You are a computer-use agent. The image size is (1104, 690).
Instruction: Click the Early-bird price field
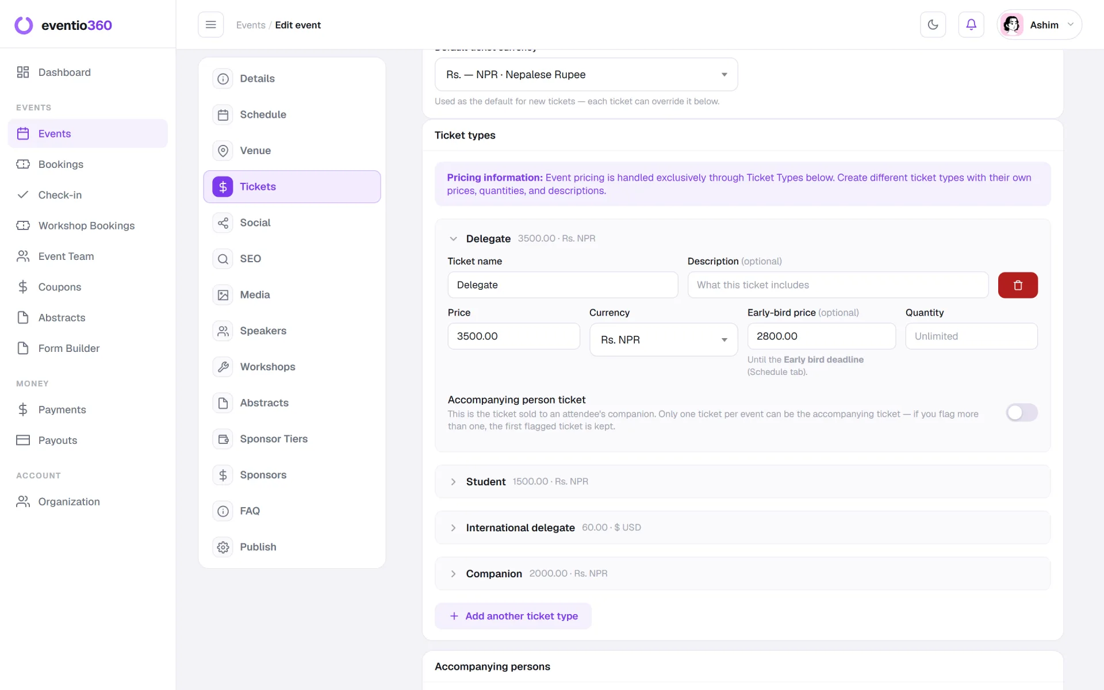pos(821,336)
